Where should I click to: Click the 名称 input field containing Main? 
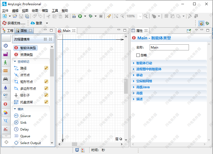pos(169,48)
